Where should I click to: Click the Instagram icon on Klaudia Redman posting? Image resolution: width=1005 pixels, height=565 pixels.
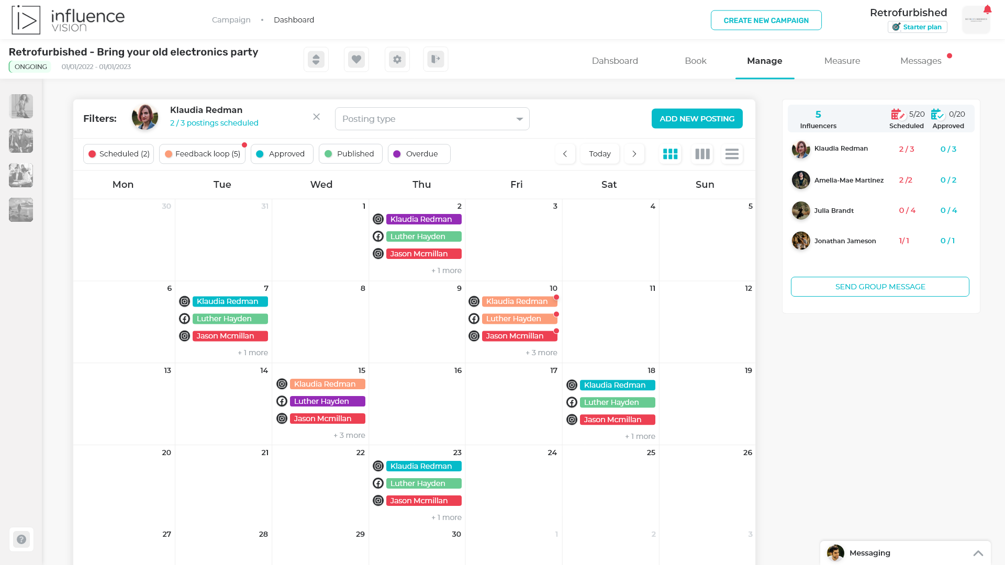coord(378,219)
